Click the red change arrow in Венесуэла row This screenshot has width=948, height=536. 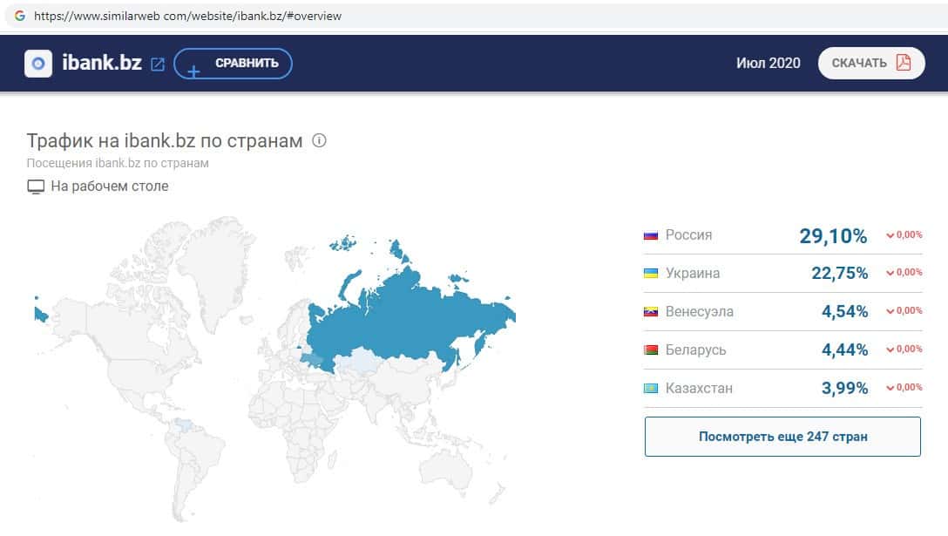[890, 311]
